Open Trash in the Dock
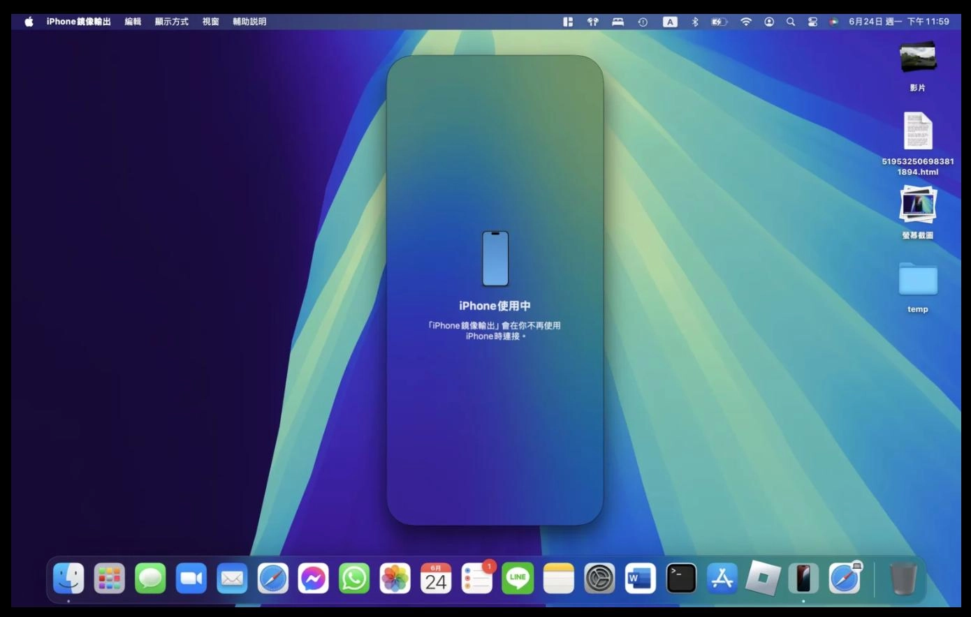 tap(903, 578)
